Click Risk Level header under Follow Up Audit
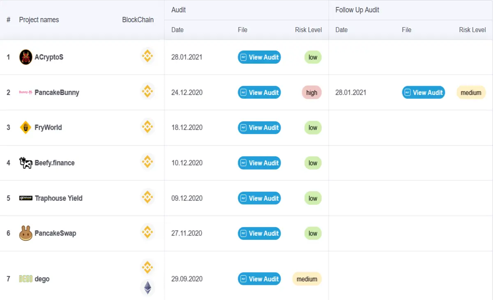493x300 pixels. [472, 30]
